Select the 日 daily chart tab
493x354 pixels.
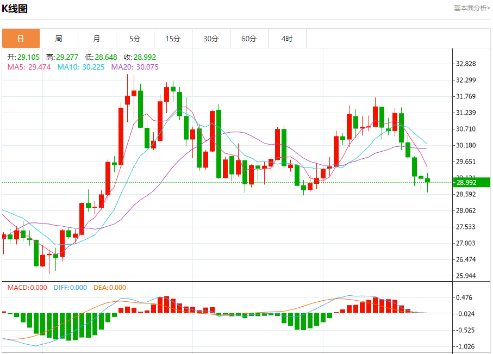point(21,39)
